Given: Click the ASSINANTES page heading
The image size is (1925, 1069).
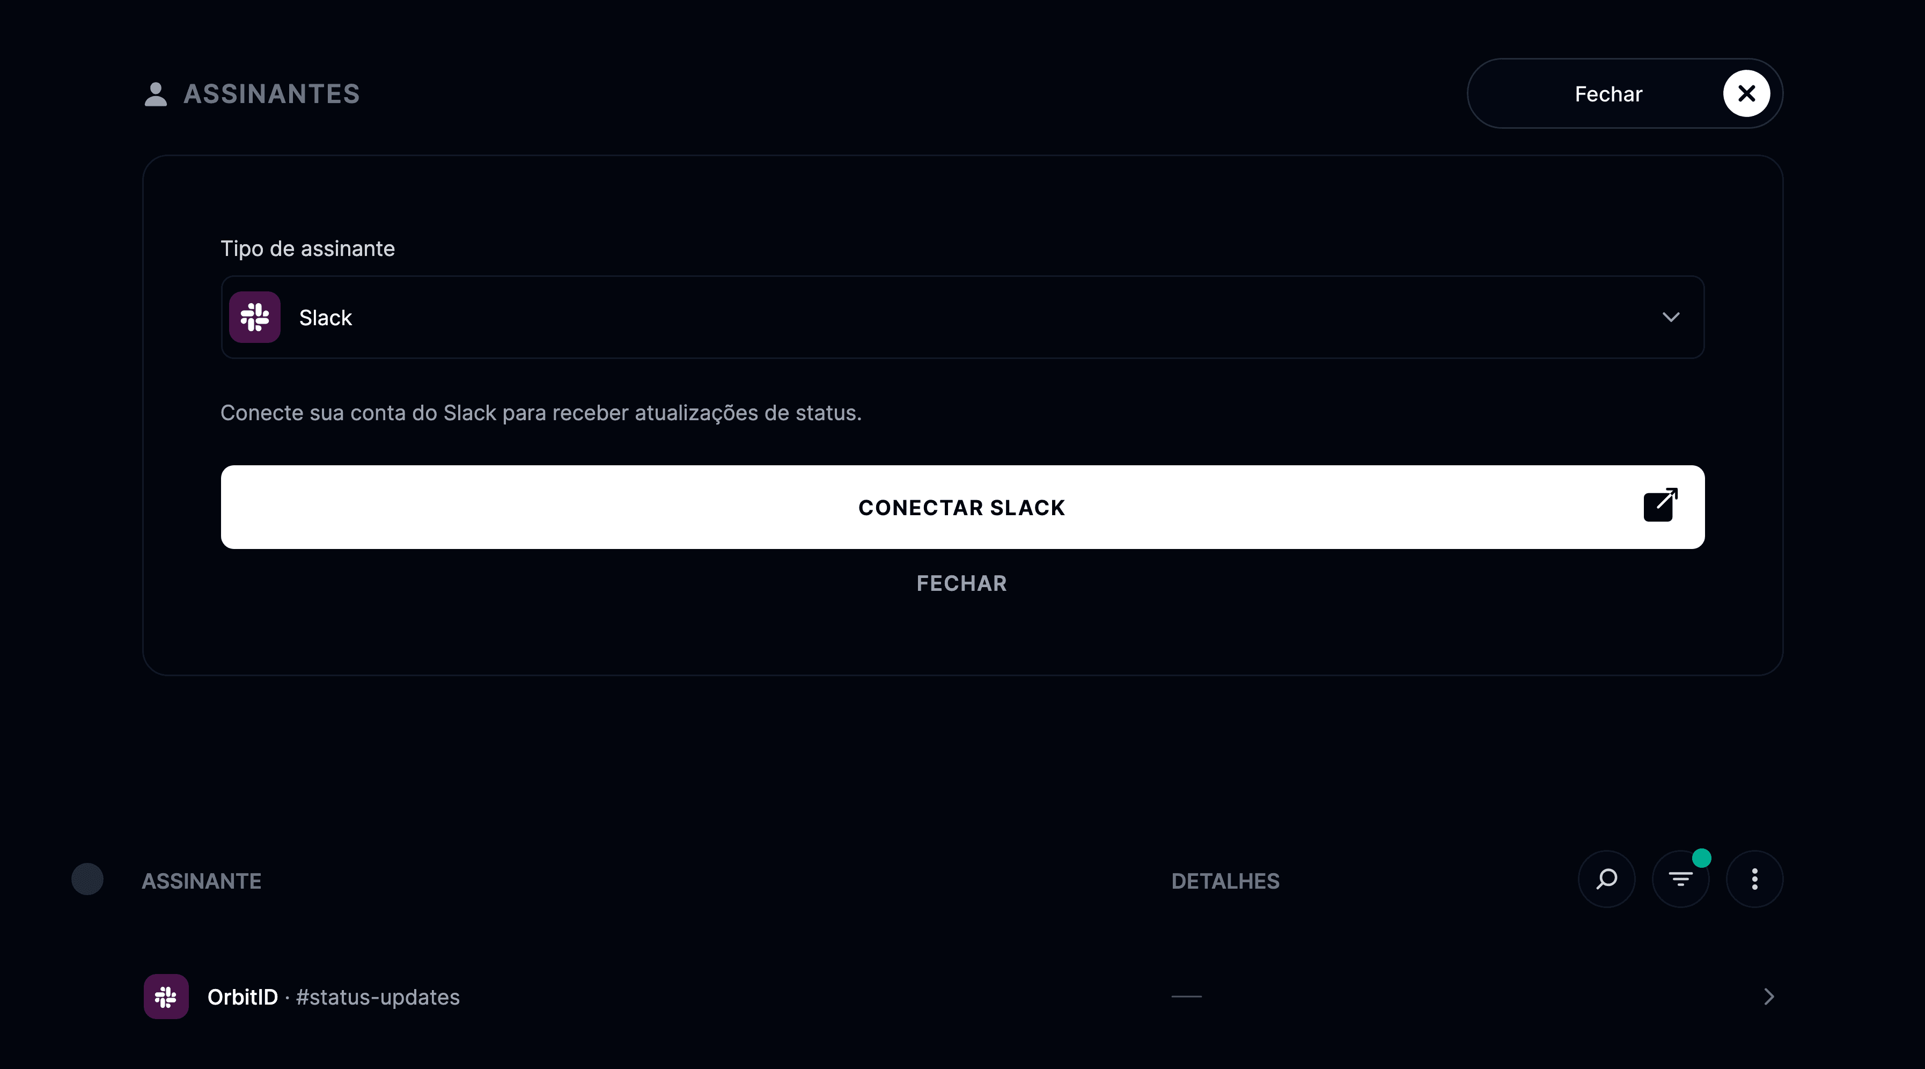Looking at the screenshot, I should 272,94.
